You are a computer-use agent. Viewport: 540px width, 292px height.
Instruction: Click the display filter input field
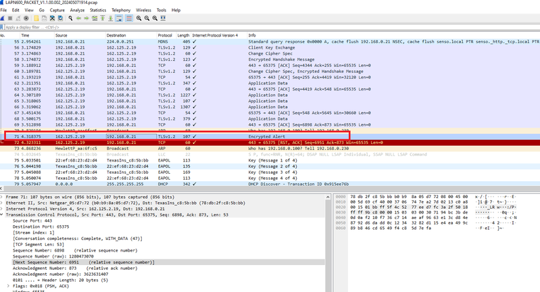[135, 28]
